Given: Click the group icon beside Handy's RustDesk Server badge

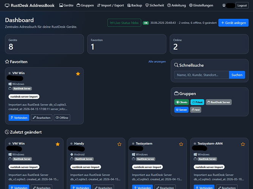Looking at the screenshot, I should tap(72, 159).
